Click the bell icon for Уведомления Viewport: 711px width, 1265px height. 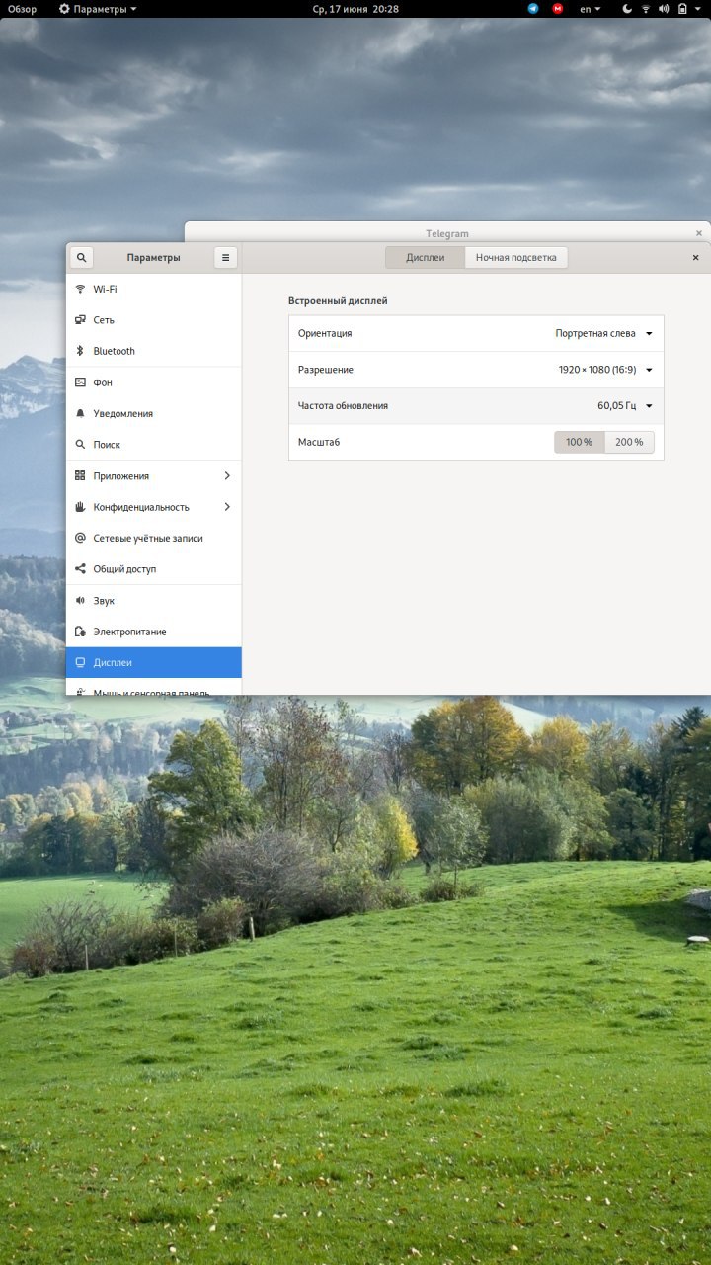coord(80,413)
